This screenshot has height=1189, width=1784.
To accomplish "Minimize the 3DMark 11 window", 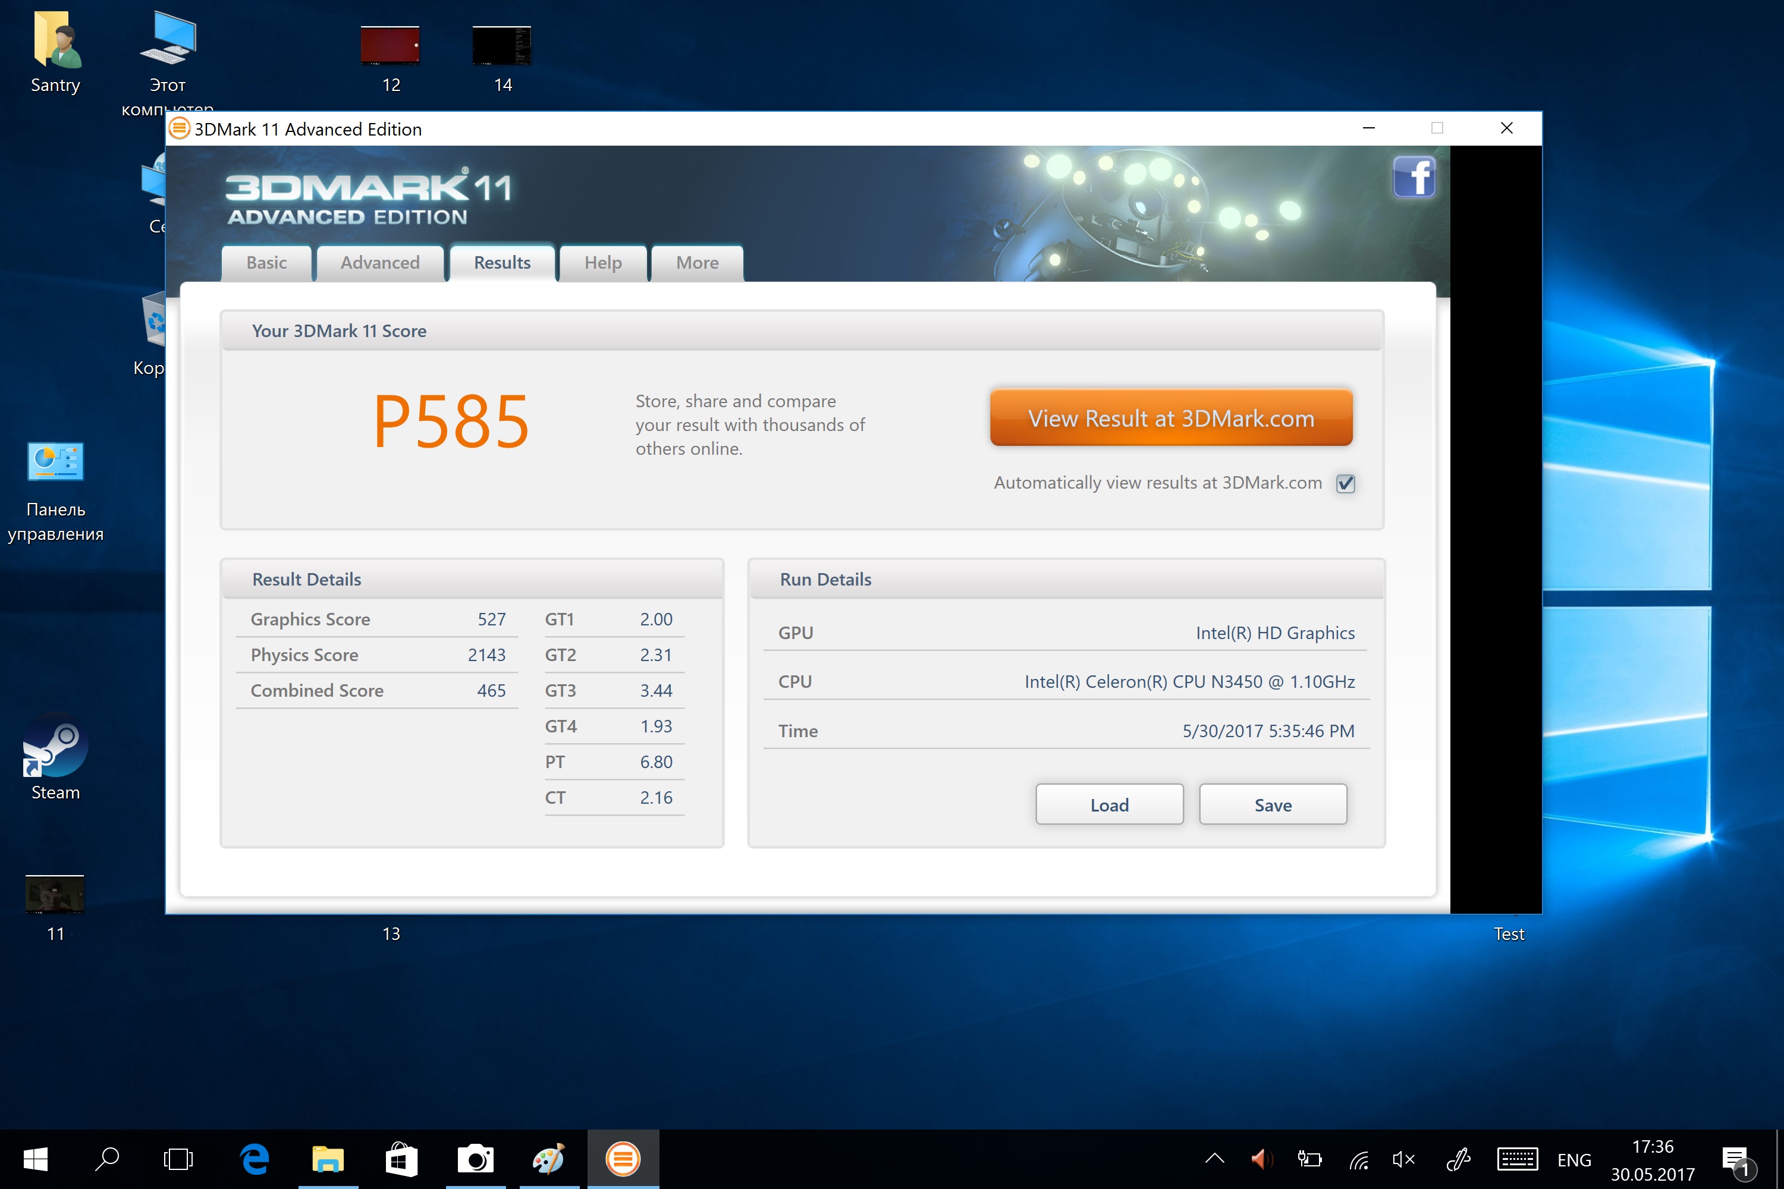I will click(1368, 128).
